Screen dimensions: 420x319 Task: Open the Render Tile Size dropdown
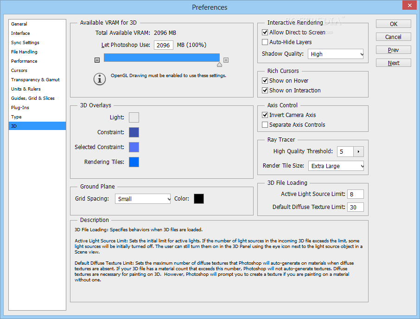click(336, 166)
